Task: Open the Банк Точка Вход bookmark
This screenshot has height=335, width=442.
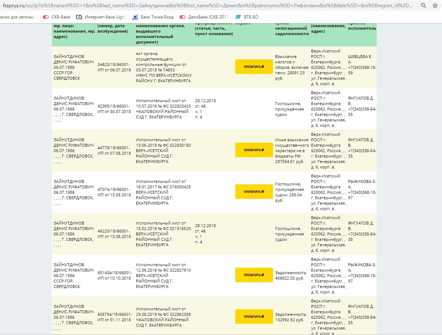Action: tap(153, 17)
